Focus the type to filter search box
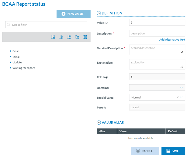The width and height of the screenshot is (190, 163). click(x=46, y=25)
